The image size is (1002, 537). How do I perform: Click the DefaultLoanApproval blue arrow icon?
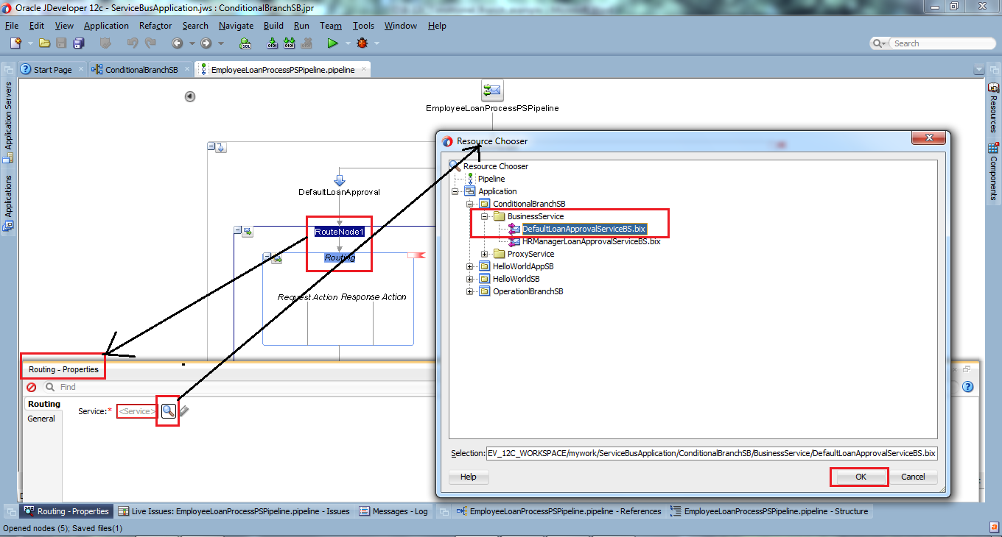(x=339, y=179)
